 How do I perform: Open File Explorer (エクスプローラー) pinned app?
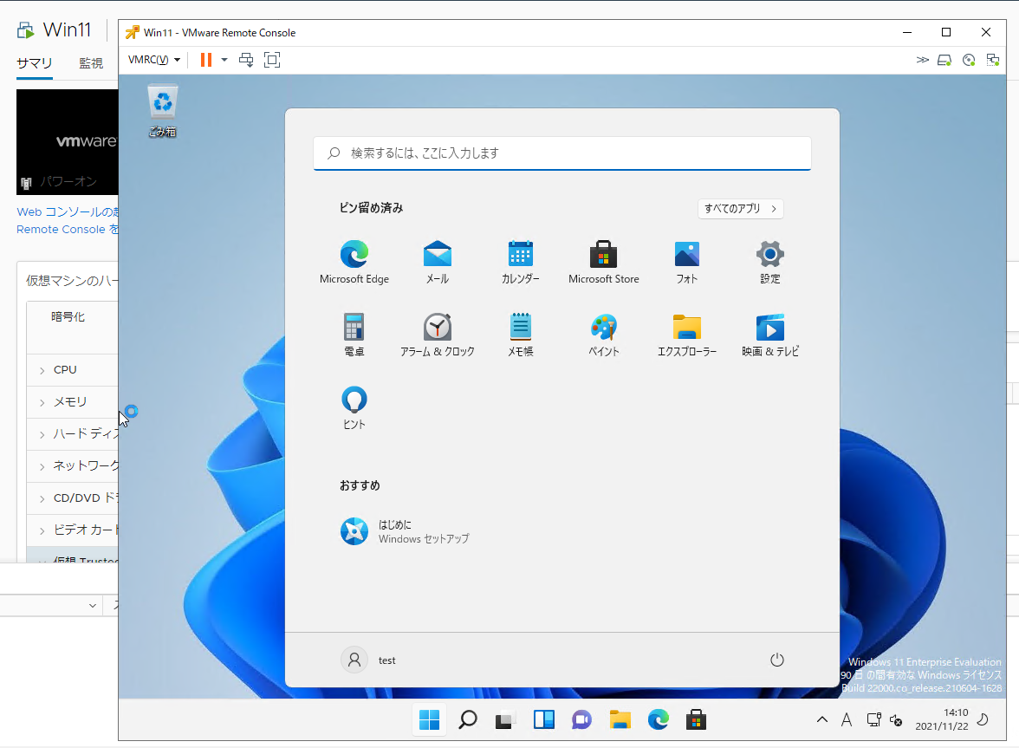point(687,335)
